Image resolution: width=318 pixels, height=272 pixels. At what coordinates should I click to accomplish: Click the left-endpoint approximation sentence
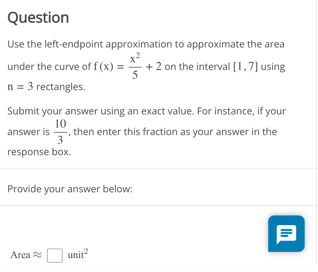pyautogui.click(x=146, y=44)
